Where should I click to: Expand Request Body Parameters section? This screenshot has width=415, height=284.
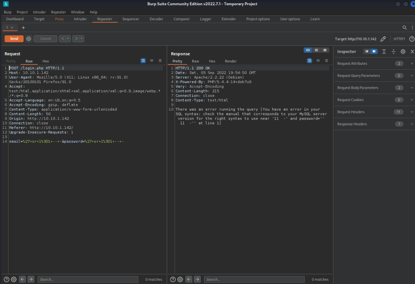click(x=412, y=88)
